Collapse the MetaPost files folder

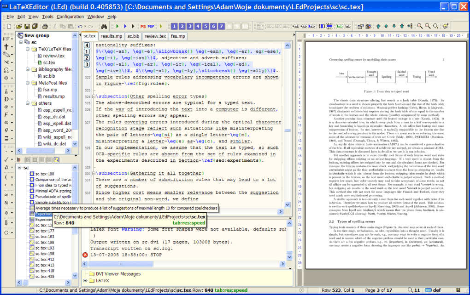[28, 83]
